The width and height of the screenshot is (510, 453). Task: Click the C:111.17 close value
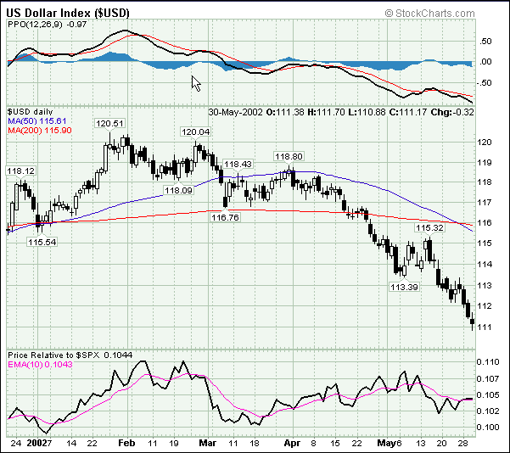tap(408, 112)
